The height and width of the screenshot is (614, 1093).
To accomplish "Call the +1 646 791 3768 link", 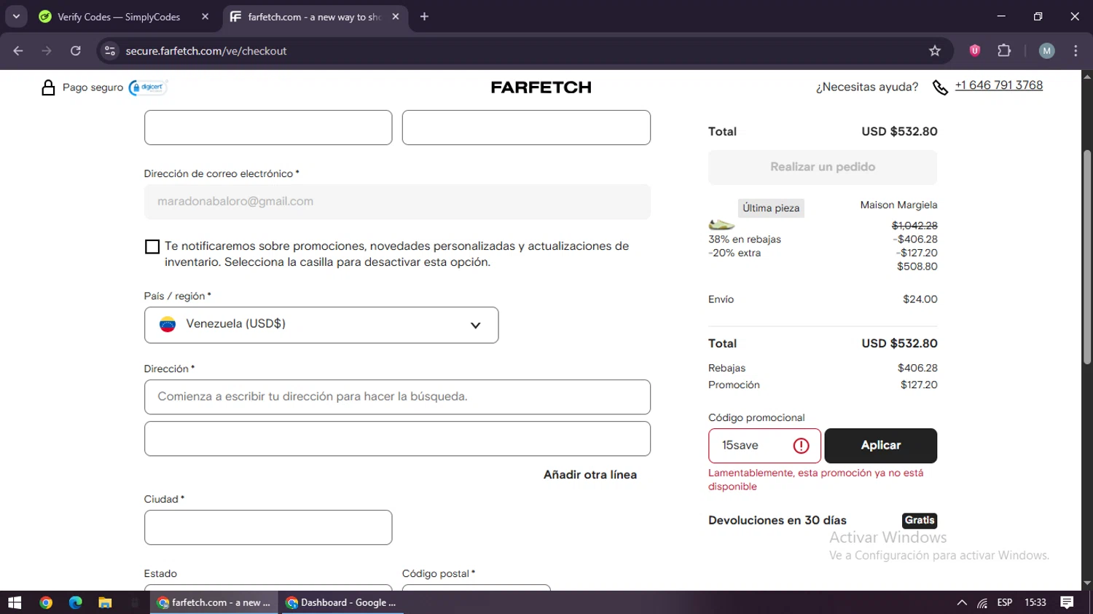I will tap(998, 85).
